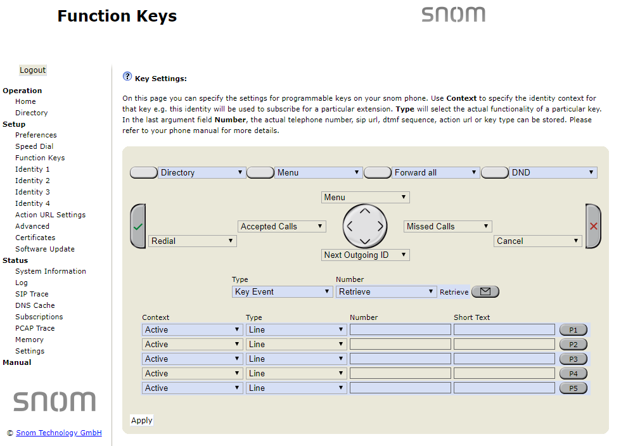Image resolution: width=621 pixels, height=446 pixels.
Task: Open the Forward all function dropdown
Action: click(435, 173)
